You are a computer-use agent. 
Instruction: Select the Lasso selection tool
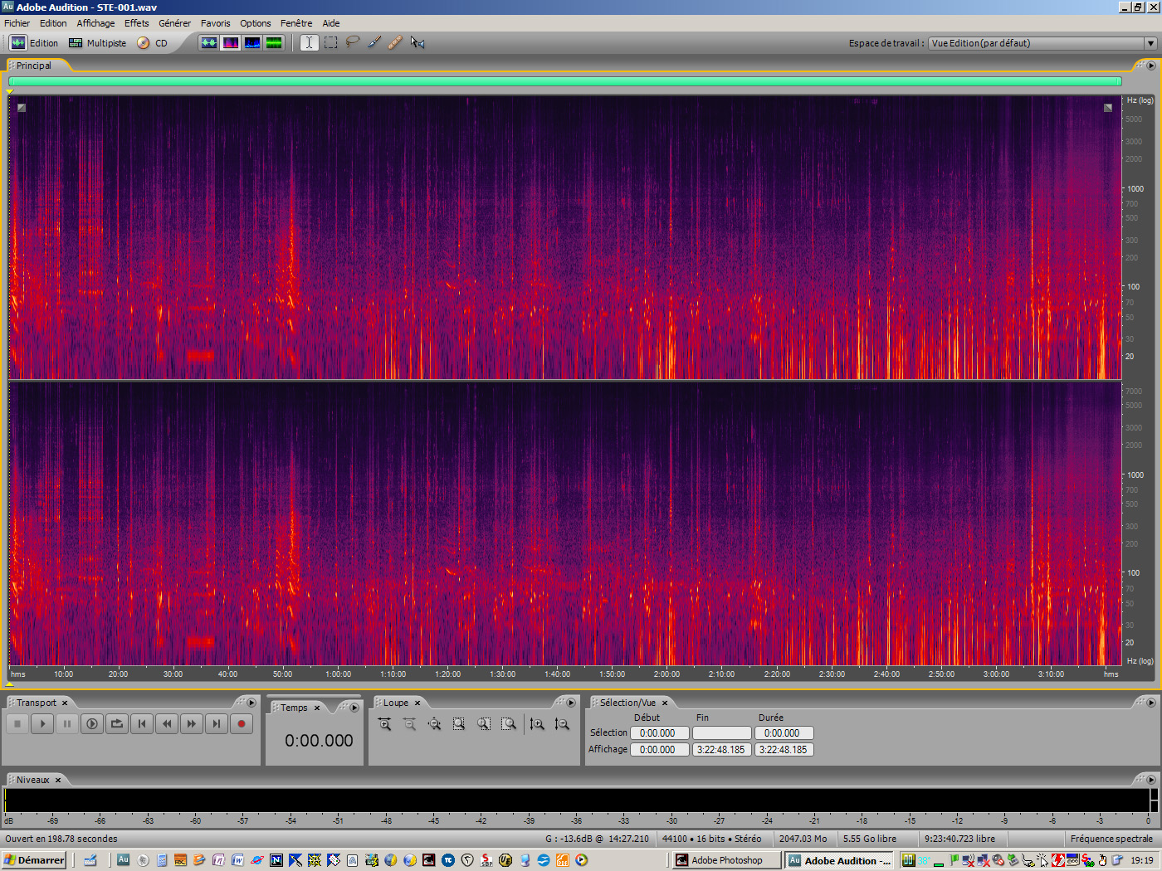[353, 42]
